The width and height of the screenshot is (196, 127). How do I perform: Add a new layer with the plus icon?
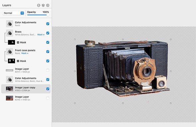pyautogui.click(x=48, y=5)
